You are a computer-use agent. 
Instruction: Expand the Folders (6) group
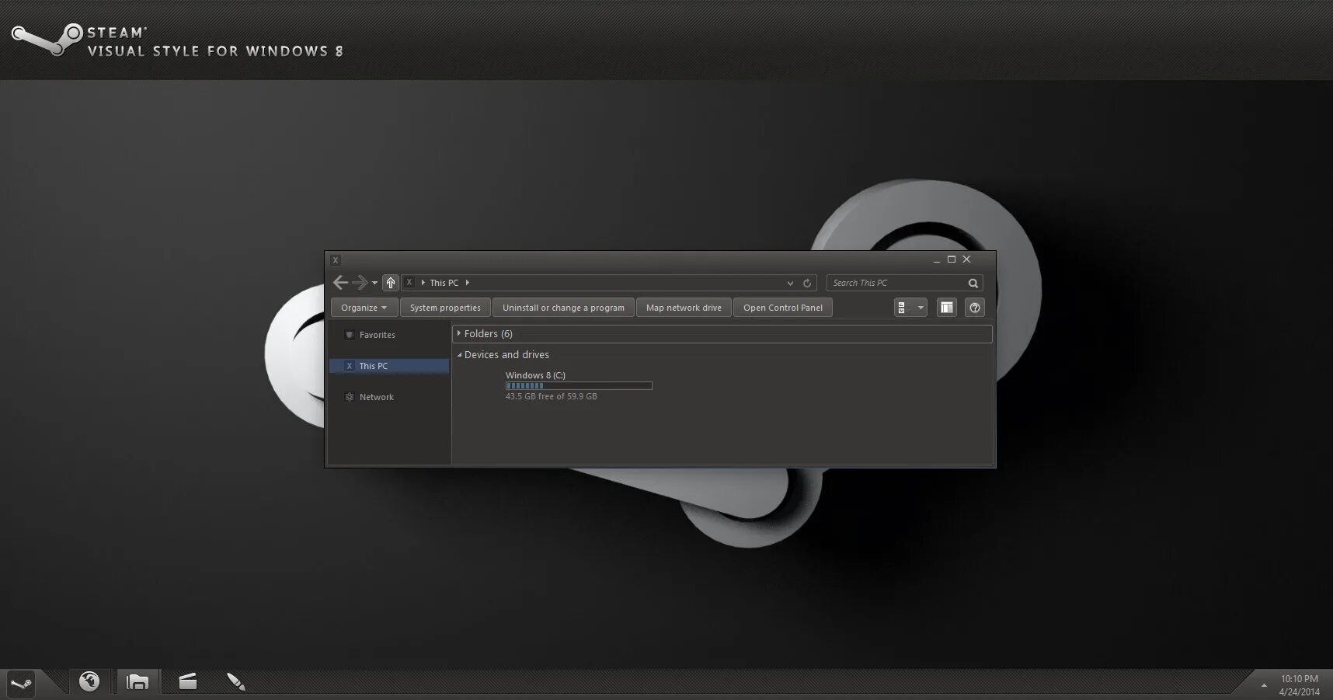coord(459,333)
